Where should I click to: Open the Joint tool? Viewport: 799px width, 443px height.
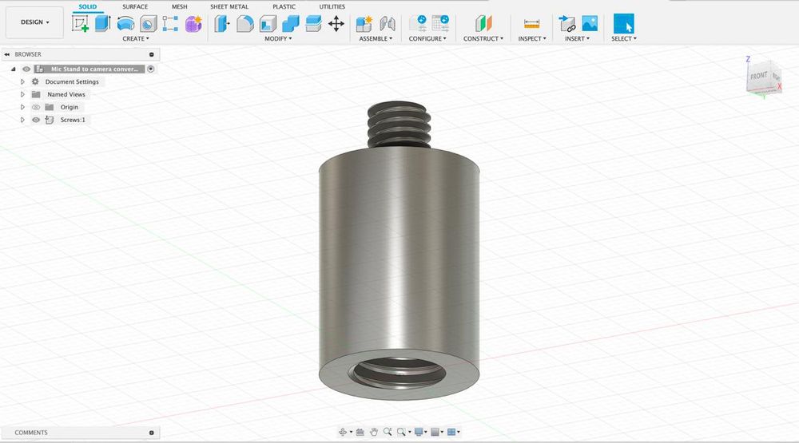(x=388, y=23)
